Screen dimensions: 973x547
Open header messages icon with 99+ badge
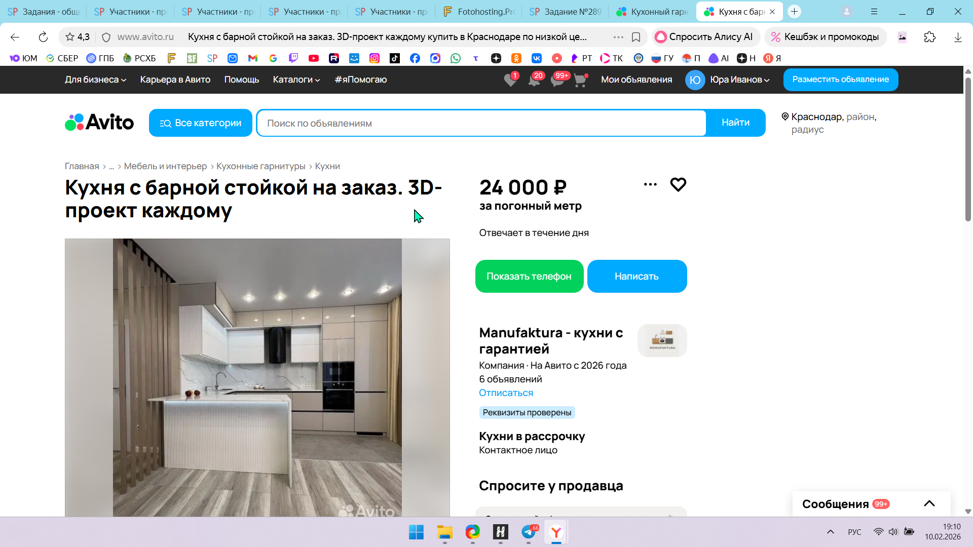[x=557, y=80]
